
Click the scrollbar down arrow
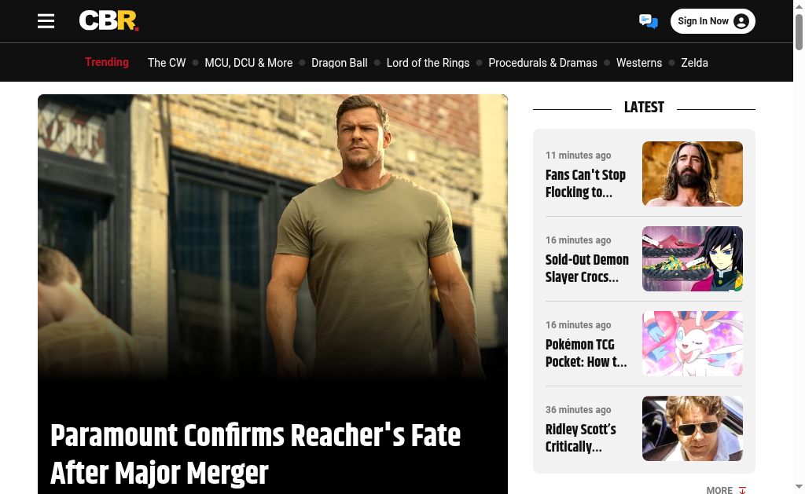[799, 486]
